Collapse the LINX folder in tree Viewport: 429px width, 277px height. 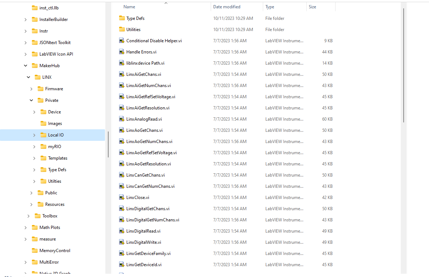[28, 77]
